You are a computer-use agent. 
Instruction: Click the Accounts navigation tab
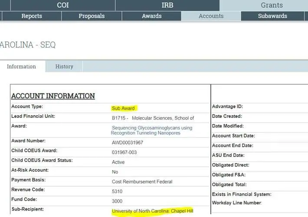[211, 16]
